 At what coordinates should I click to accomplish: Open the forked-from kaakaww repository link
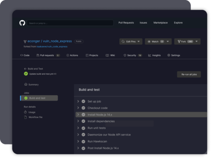coord(52,47)
